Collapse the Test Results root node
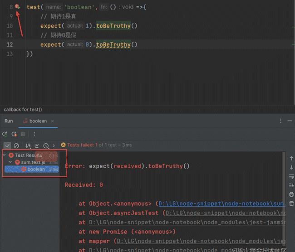 pyautogui.click(x=5, y=155)
